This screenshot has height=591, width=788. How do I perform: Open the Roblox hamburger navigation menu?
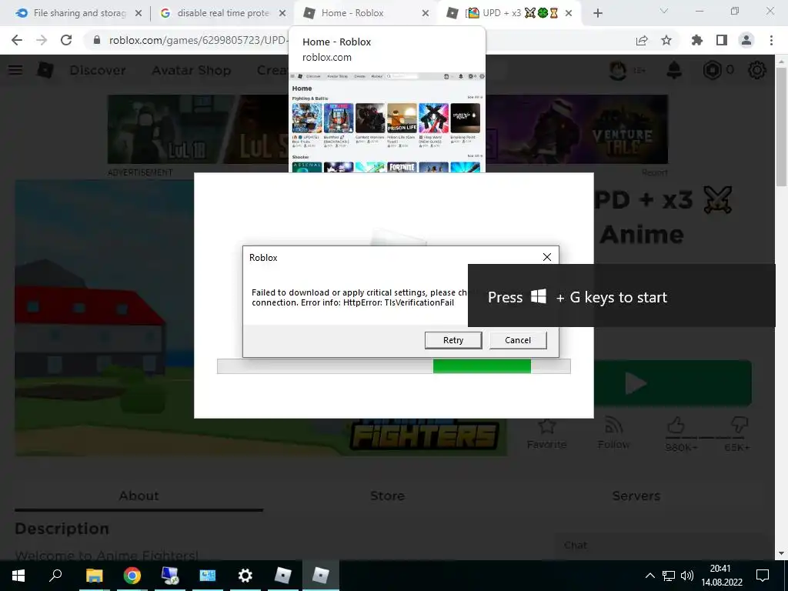(15, 70)
